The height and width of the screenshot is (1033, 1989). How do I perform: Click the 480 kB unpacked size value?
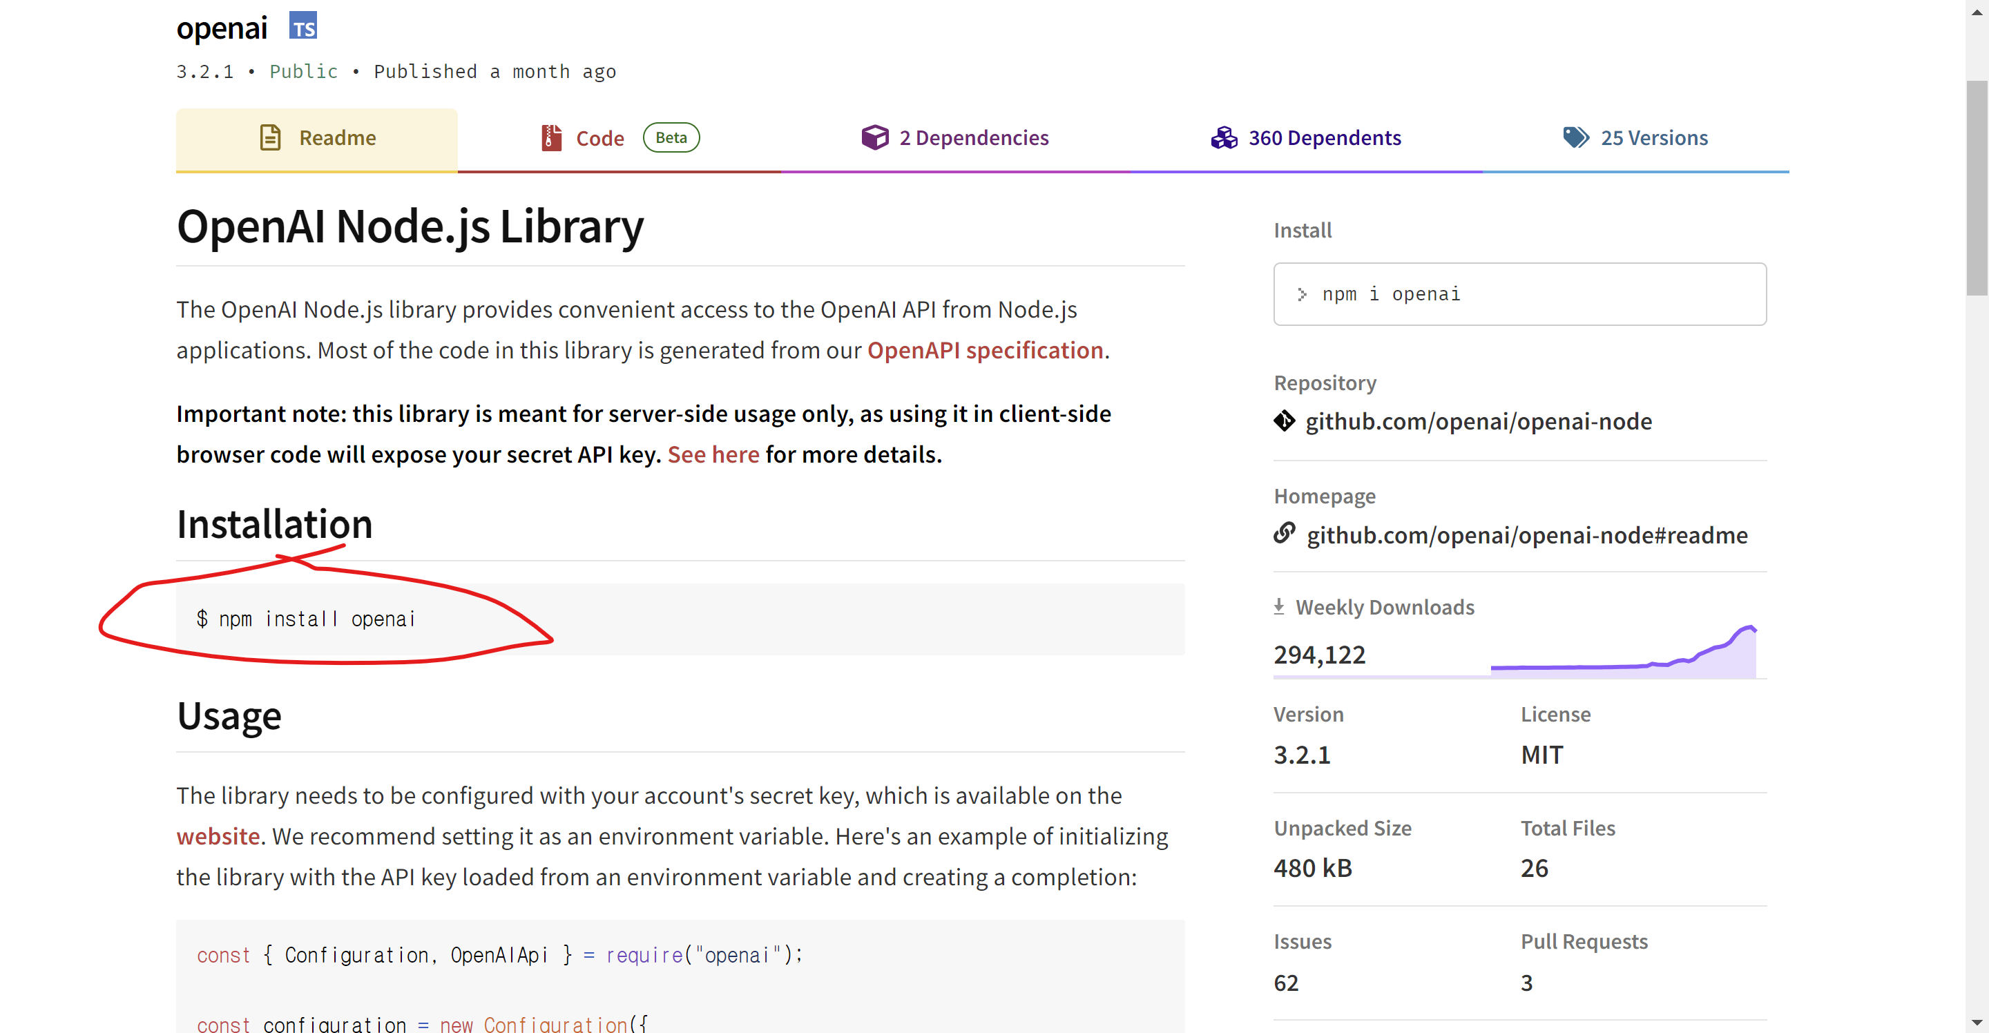1313,868
